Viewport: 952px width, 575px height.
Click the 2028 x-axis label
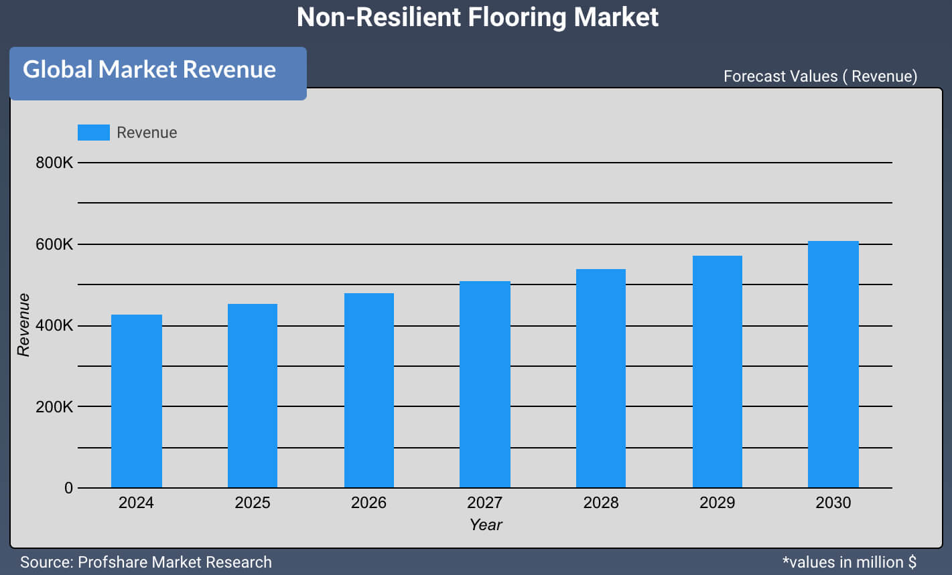[601, 503]
